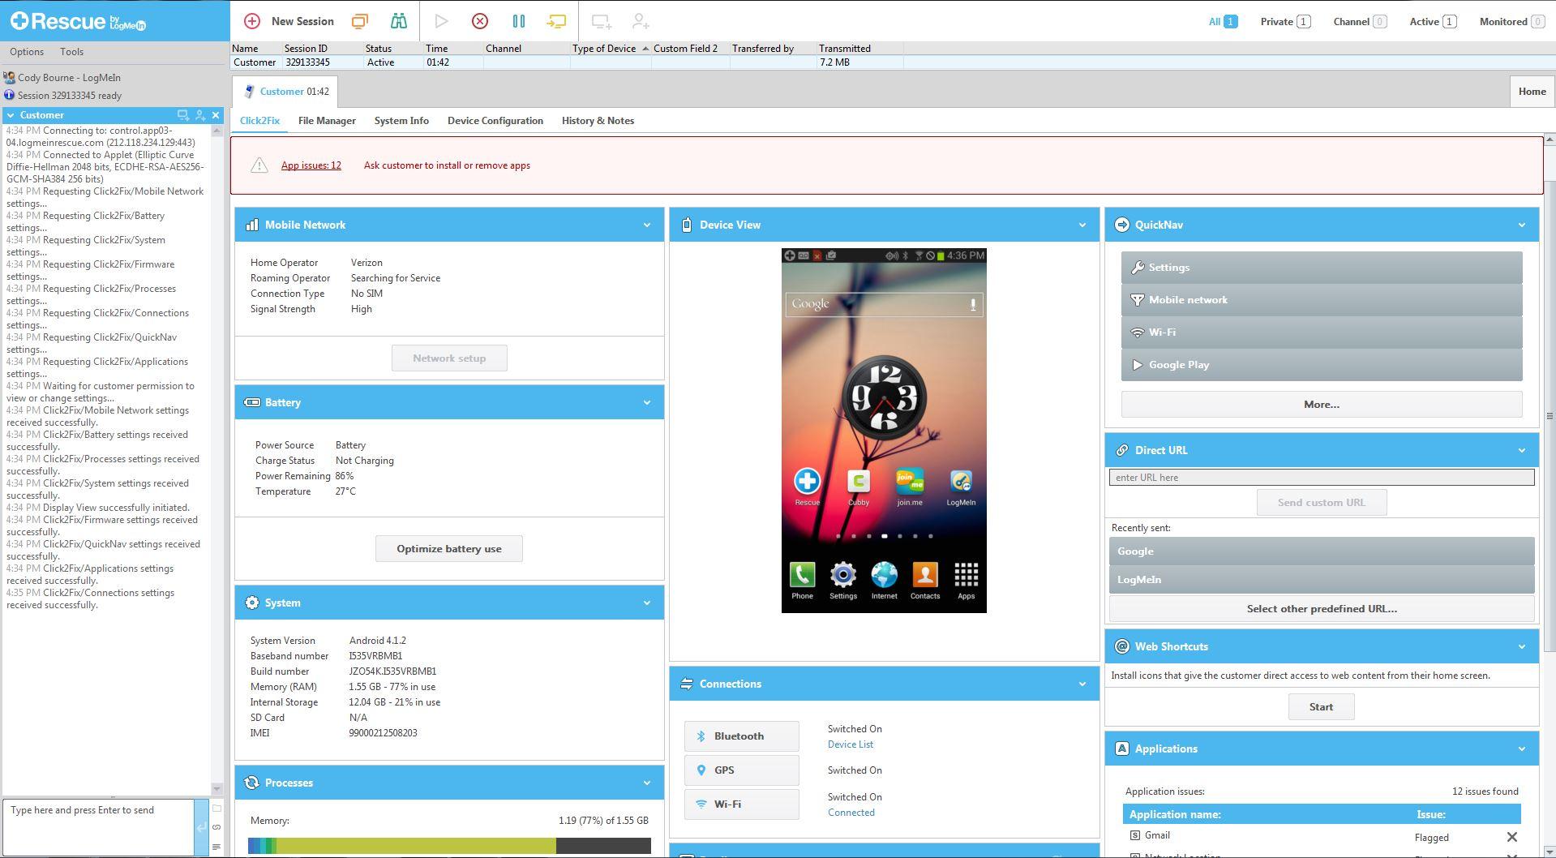Collapse the Web Shortcuts panel
1556x858 pixels.
pyautogui.click(x=1522, y=646)
